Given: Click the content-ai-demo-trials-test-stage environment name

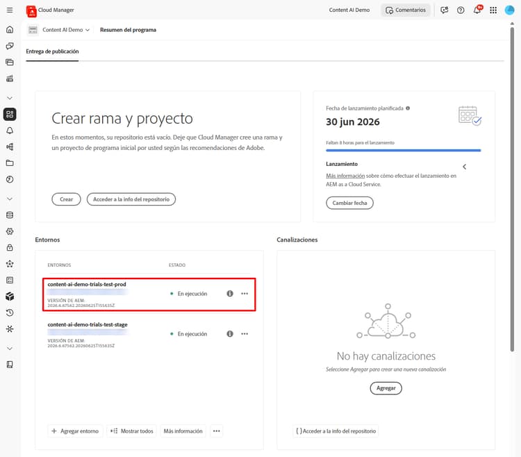Looking at the screenshot, I should 88,324.
